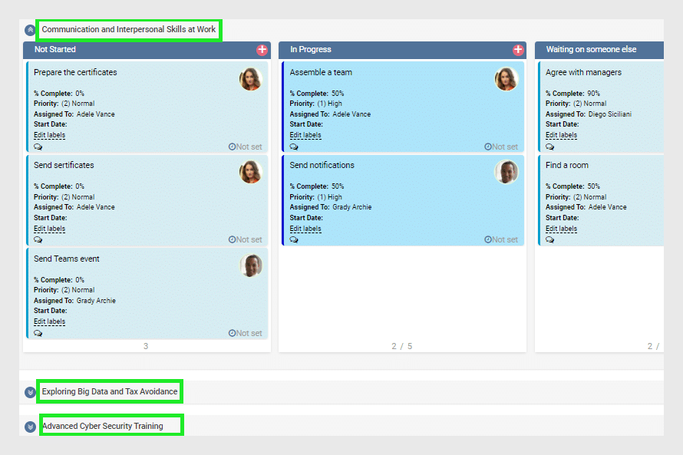Set due date on Prepare the certificates card
The image size is (683, 455).
pyautogui.click(x=246, y=147)
